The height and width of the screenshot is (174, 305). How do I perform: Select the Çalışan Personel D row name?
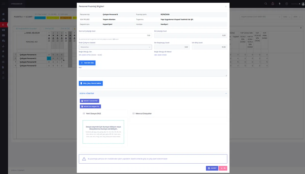(x=28, y=66)
